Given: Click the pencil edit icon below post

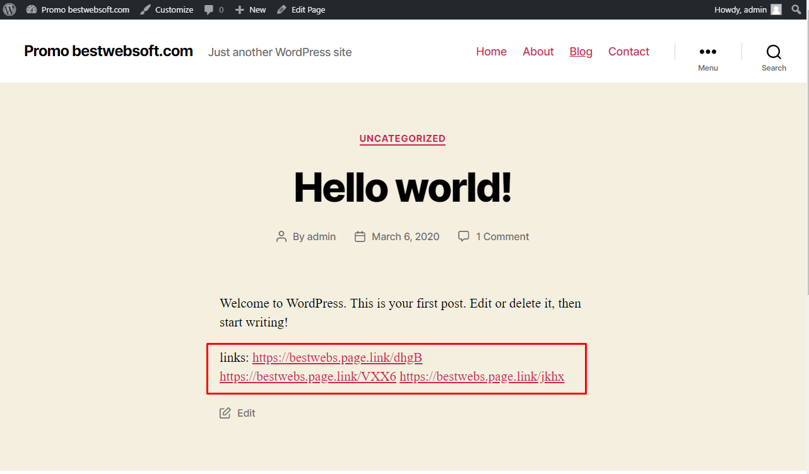Looking at the screenshot, I should click(225, 413).
